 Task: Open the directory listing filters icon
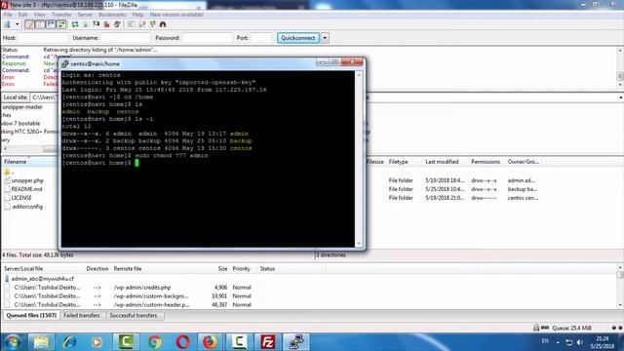pyautogui.click(x=131, y=24)
